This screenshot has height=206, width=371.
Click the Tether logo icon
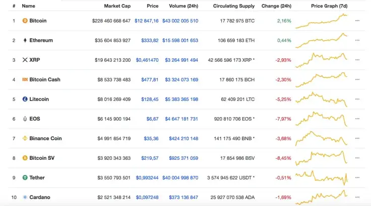click(x=25, y=177)
